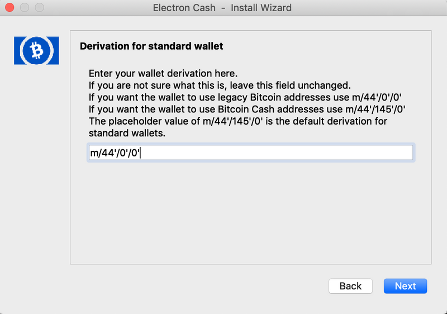The image size is (447, 314).
Task: Click the grayed-out minimize window button
Action: [25, 7]
